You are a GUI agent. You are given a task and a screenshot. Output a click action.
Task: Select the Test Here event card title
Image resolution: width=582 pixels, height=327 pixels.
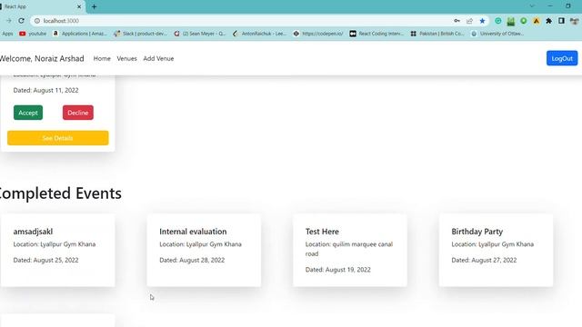pyautogui.click(x=322, y=232)
